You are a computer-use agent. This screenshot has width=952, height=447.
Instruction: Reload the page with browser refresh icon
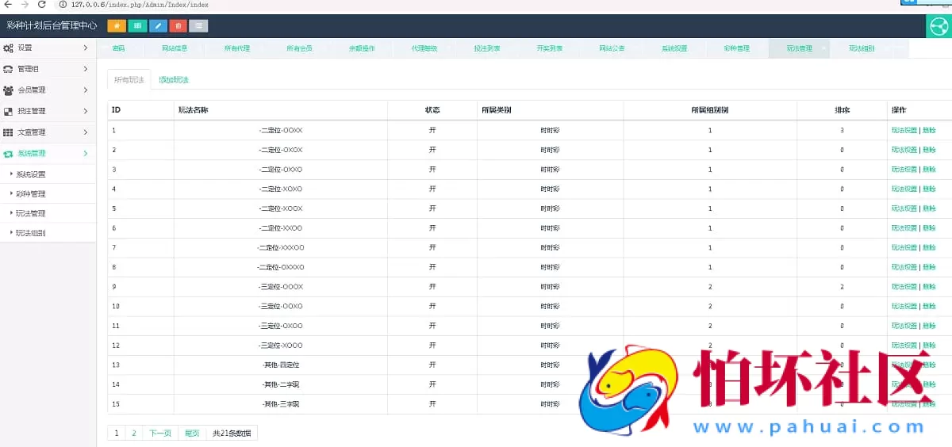coord(42,5)
